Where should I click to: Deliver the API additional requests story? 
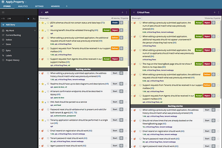115,38
